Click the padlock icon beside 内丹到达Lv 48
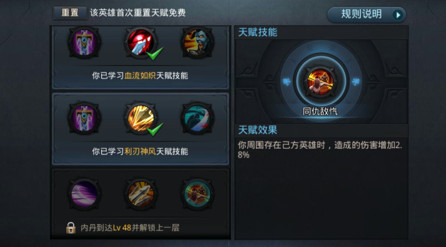The image size is (446, 247). (x=71, y=227)
